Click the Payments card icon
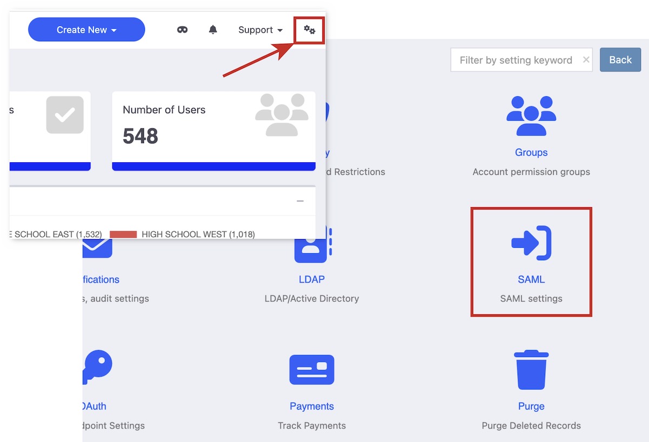The width and height of the screenshot is (649, 442). [x=312, y=370]
